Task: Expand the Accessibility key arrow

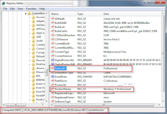Action: [x=30, y=18]
